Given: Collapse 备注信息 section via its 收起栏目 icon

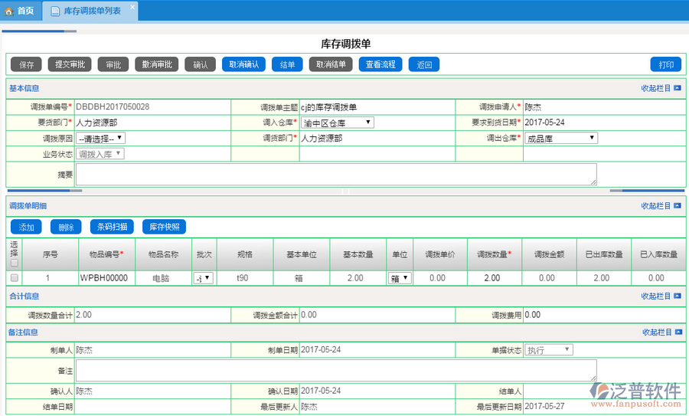Looking at the screenshot, I should point(678,332).
